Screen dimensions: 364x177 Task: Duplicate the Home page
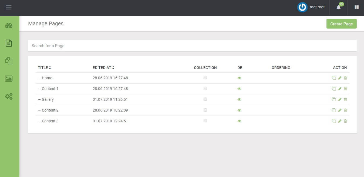click(x=334, y=78)
